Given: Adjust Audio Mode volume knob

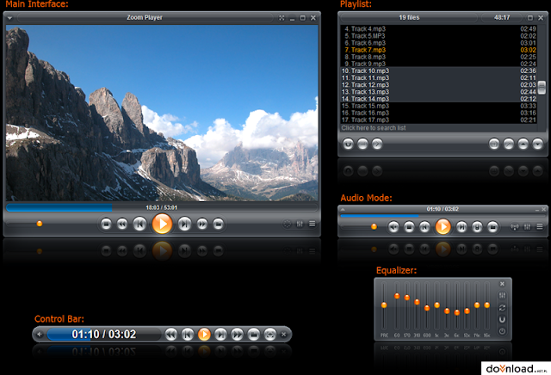Looking at the screenshot, I should 374,227.
